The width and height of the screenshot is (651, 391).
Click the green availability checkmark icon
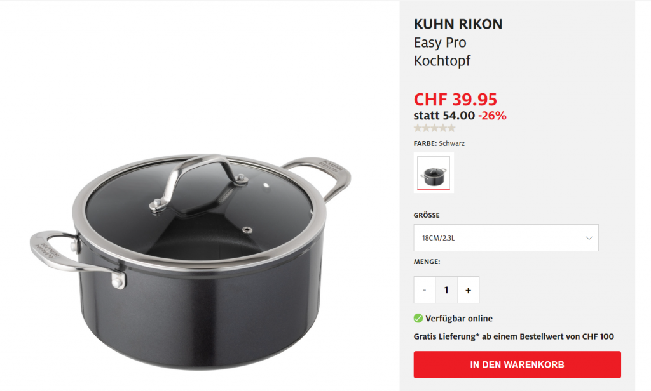(418, 319)
